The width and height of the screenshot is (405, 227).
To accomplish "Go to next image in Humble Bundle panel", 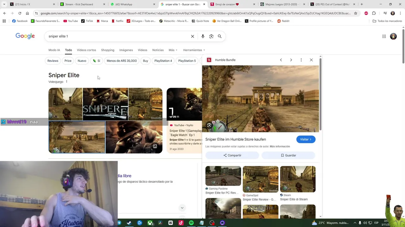I will pos(291,60).
